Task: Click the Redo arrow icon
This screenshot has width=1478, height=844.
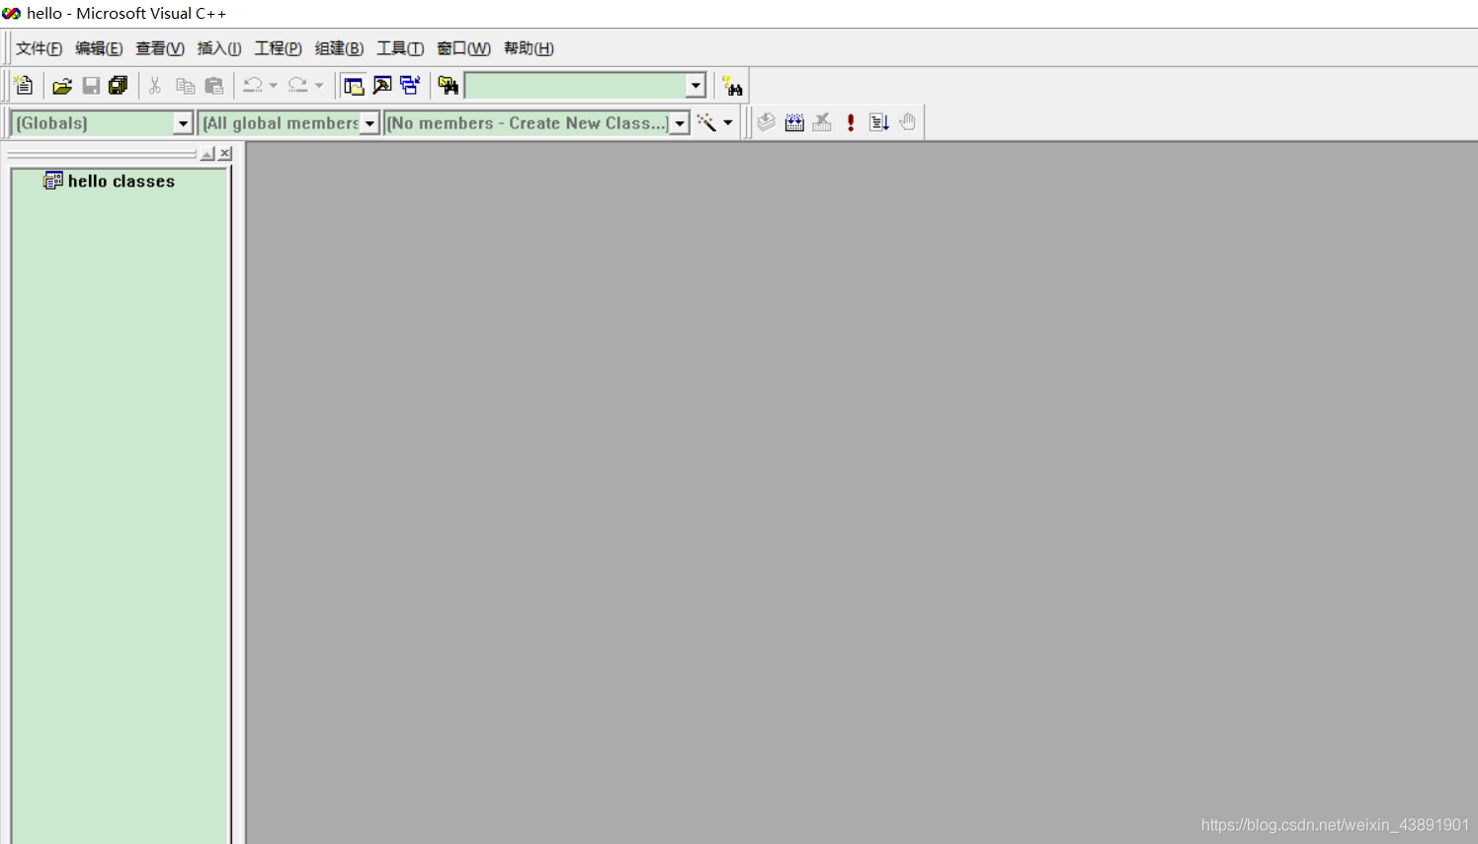Action: click(x=298, y=86)
